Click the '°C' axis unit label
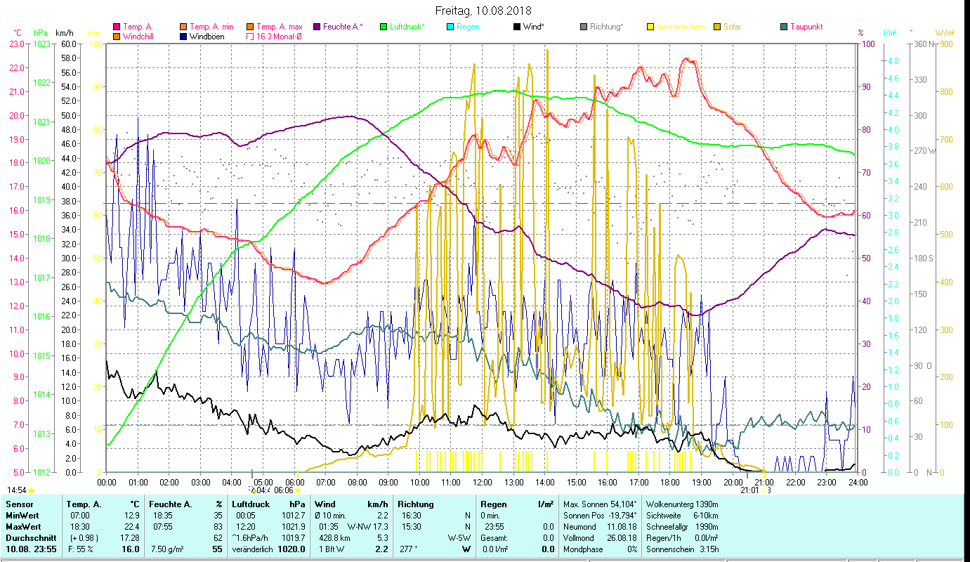Image resolution: width=970 pixels, height=562 pixels. pos(18,33)
